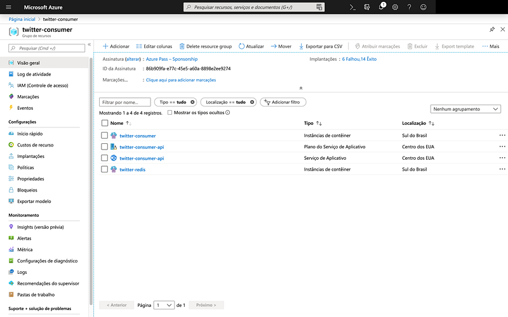508x317 pixels.
Task: Open 6 Falhou,14 Êxito deployments link
Action: (x=359, y=59)
